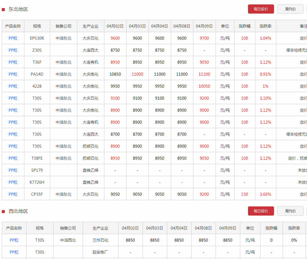Screen dimensions: 307x259
Task: Select the T38FE spec cell
Action: click(x=37, y=158)
